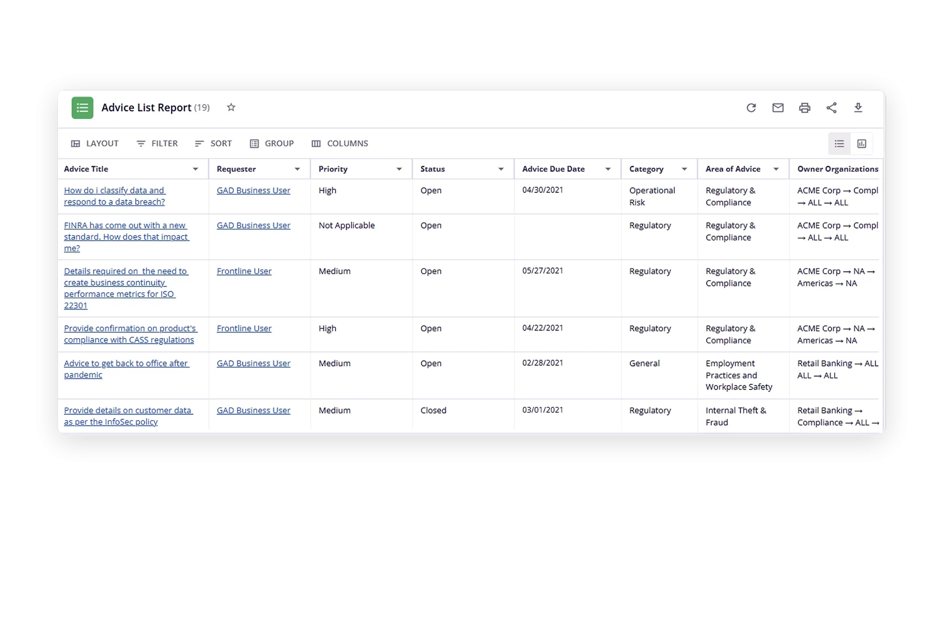Viewport: 943px width, 627px height.
Task: Switch to list view
Action: click(x=839, y=144)
